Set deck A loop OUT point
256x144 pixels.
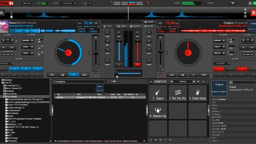[x=12, y=48]
